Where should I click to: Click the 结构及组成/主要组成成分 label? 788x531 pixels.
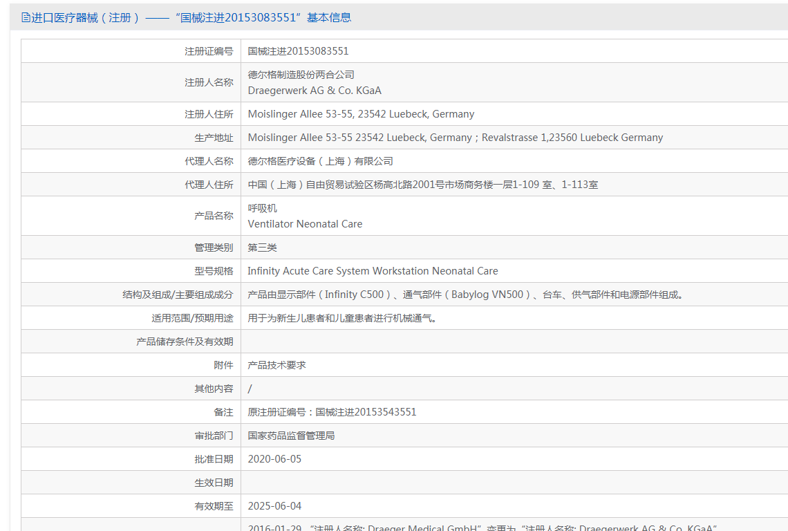[x=178, y=295]
